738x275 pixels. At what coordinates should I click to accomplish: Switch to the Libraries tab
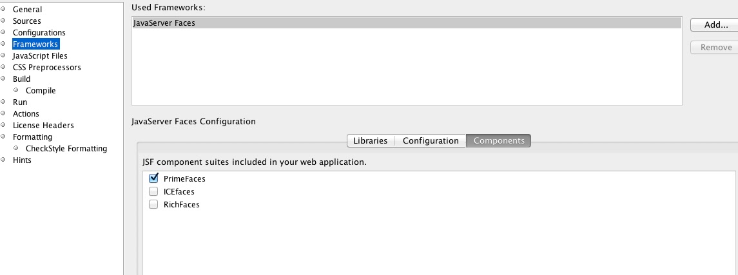tap(370, 140)
